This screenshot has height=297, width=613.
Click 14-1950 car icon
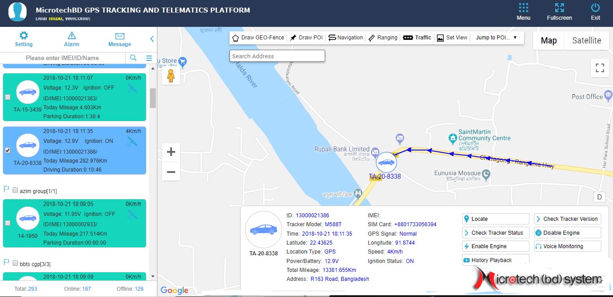(x=28, y=218)
